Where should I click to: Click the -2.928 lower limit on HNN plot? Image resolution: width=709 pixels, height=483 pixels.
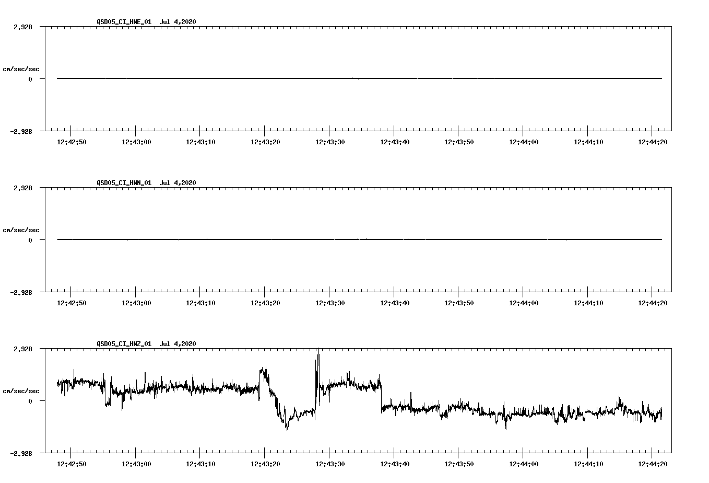tap(21, 293)
